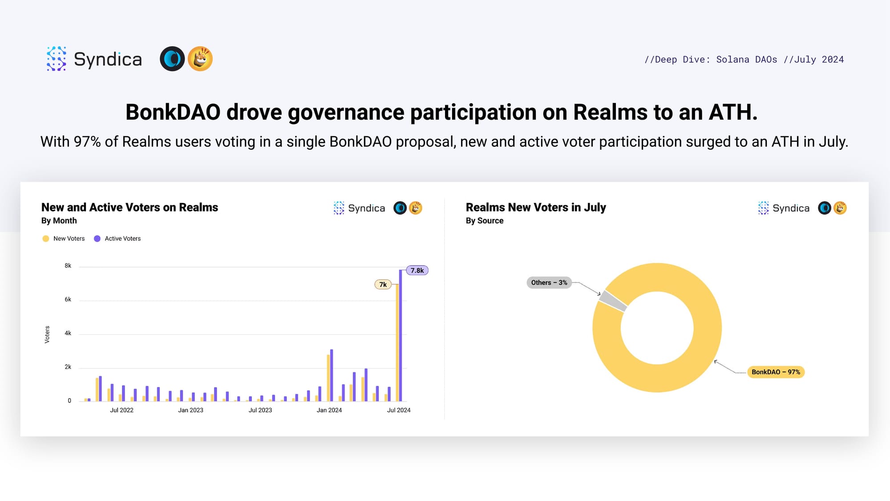Click Bonk logo in the donut chart card
This screenshot has width=890, height=501.
click(840, 208)
